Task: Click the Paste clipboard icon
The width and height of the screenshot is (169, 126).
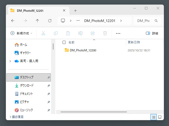Action: pyautogui.click(x=68, y=33)
